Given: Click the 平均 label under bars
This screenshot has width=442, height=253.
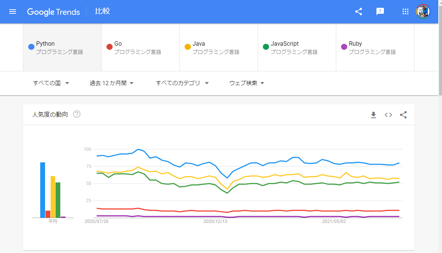Looking at the screenshot, I should coord(53,221).
